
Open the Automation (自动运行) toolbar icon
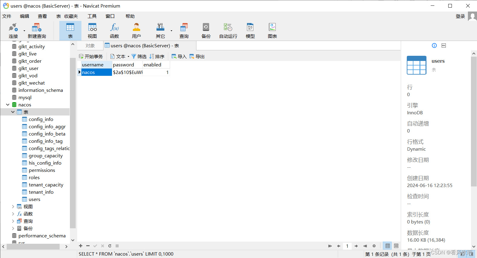pyautogui.click(x=228, y=31)
